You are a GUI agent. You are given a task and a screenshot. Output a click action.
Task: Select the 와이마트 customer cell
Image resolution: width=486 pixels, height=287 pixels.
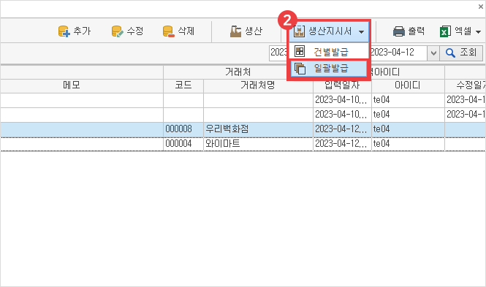pyautogui.click(x=258, y=144)
